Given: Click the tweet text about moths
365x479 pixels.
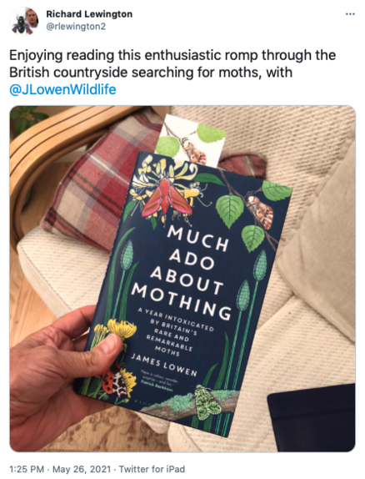Looking at the screenshot, I should coord(172,64).
